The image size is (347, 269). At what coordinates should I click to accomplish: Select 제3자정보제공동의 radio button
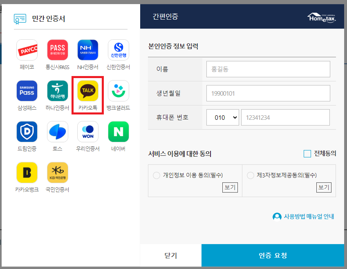250,175
